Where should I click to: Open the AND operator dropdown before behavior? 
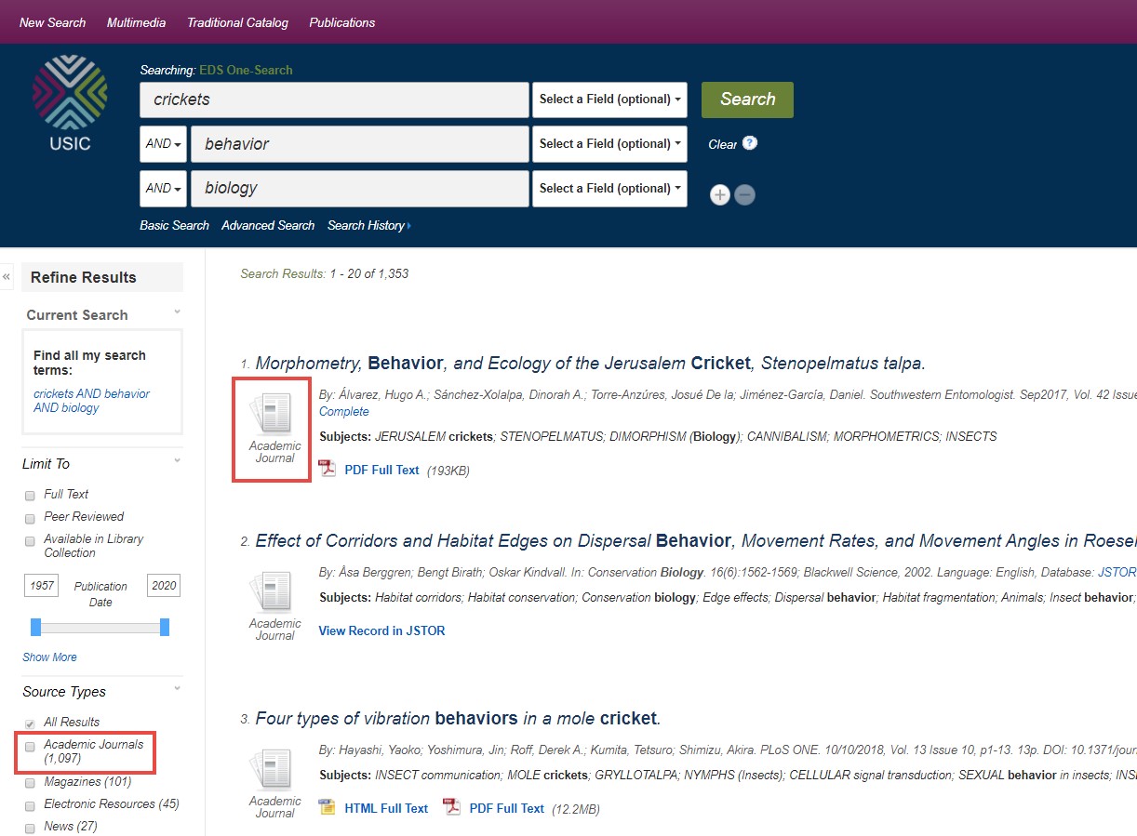[x=163, y=144]
